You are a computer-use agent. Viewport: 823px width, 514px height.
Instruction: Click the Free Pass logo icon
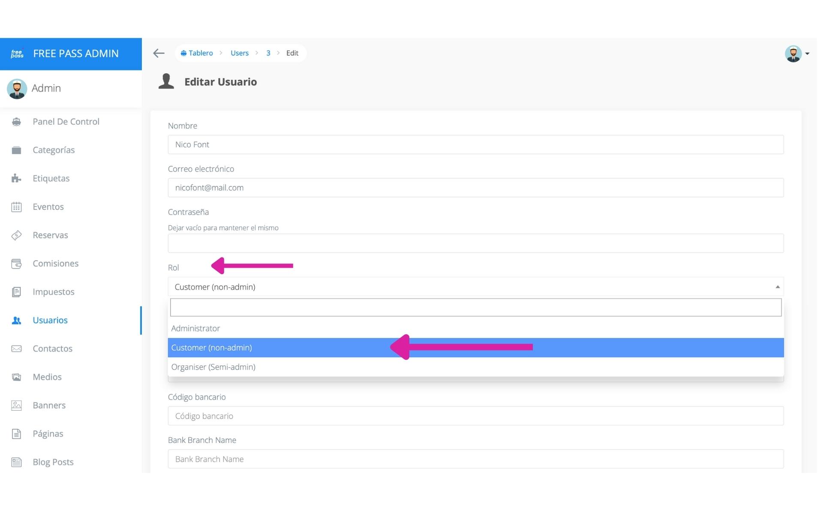coord(17,54)
